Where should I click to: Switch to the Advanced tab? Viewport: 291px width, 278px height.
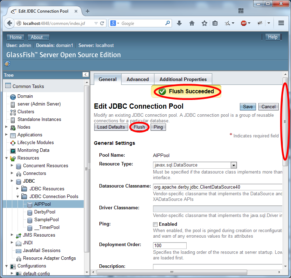coord(138,79)
